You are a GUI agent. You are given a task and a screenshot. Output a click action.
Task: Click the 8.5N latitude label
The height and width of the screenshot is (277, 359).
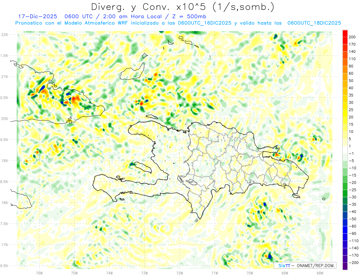(4, 182)
